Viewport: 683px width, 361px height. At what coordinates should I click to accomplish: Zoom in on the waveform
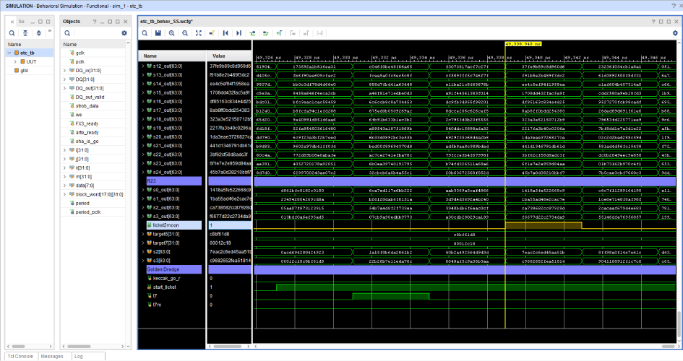point(171,33)
